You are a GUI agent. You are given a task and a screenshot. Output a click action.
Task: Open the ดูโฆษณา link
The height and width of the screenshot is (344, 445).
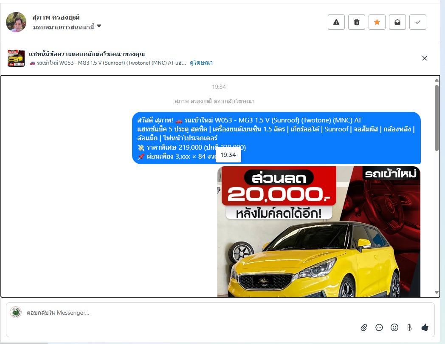pos(201,63)
